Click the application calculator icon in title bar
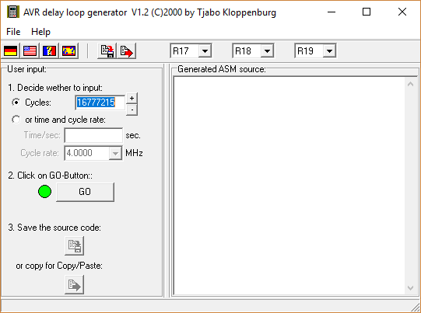421x313 pixels. click(x=12, y=12)
